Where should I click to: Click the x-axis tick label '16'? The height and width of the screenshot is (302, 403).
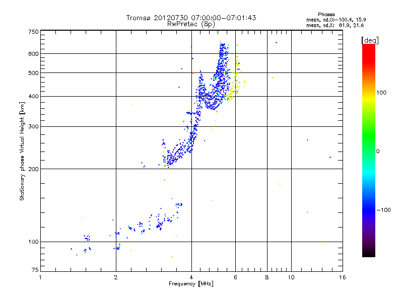343,277
